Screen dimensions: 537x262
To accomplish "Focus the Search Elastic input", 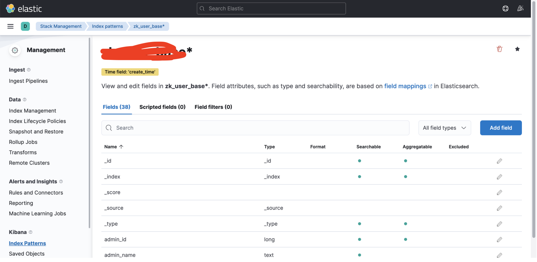I will 271,8.
